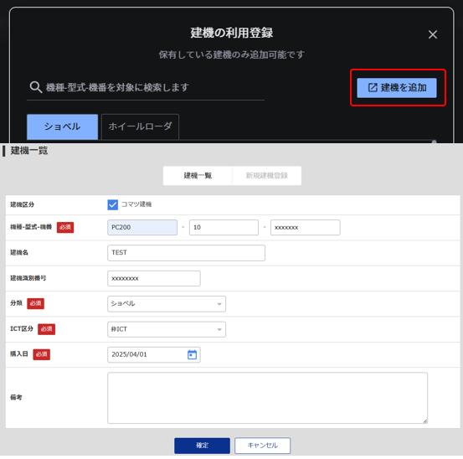463x459 pixels.
Task: Click the 建機名 field containing TEST
Action: (x=186, y=253)
